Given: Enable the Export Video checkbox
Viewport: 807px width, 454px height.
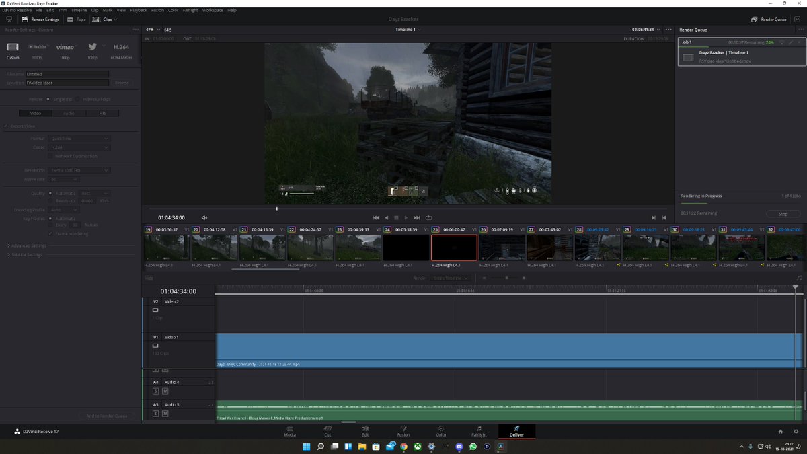Looking at the screenshot, I should [7, 126].
